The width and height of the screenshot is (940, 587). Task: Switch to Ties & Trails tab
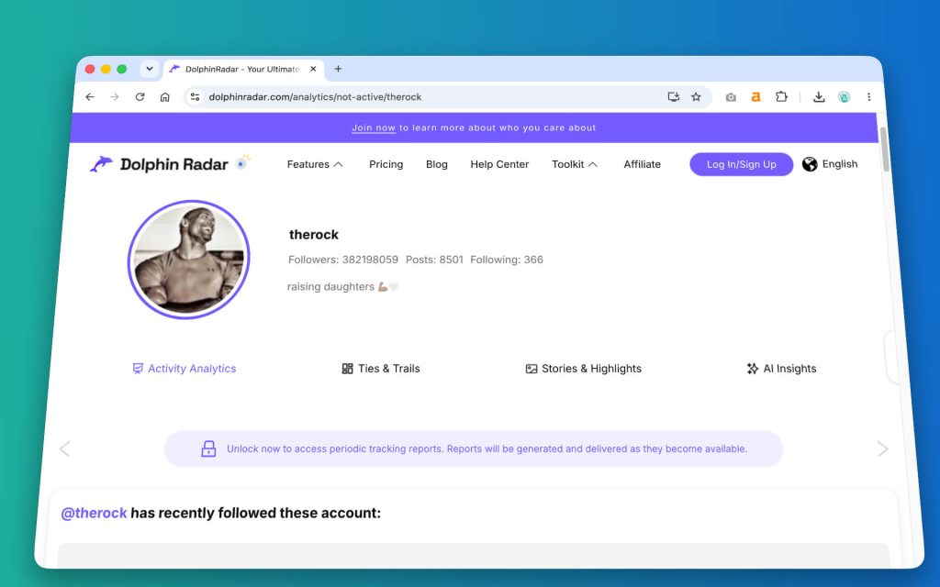[381, 369]
